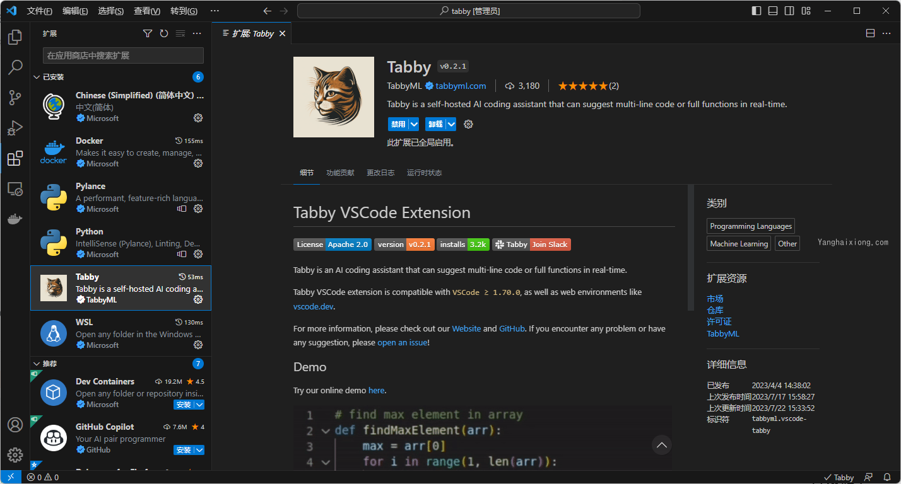Click the command center search box
Image resolution: width=901 pixels, height=484 pixels.
pos(469,11)
